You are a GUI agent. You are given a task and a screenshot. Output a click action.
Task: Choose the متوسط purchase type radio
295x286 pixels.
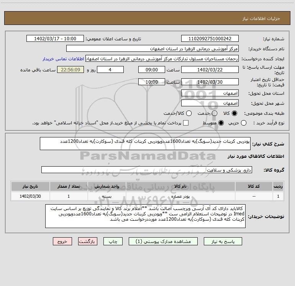point(221,123)
